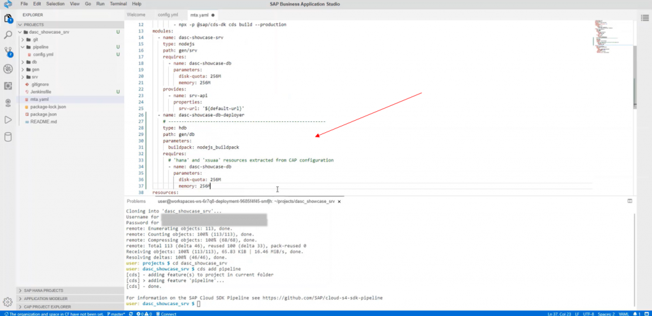
Task: Select the mta.yaml editor tab
Action: click(202, 15)
